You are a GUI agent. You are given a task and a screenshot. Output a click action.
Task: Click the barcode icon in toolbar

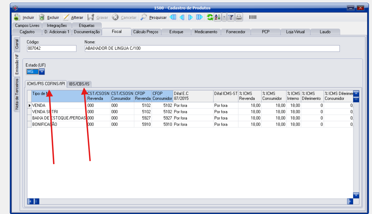point(253,17)
